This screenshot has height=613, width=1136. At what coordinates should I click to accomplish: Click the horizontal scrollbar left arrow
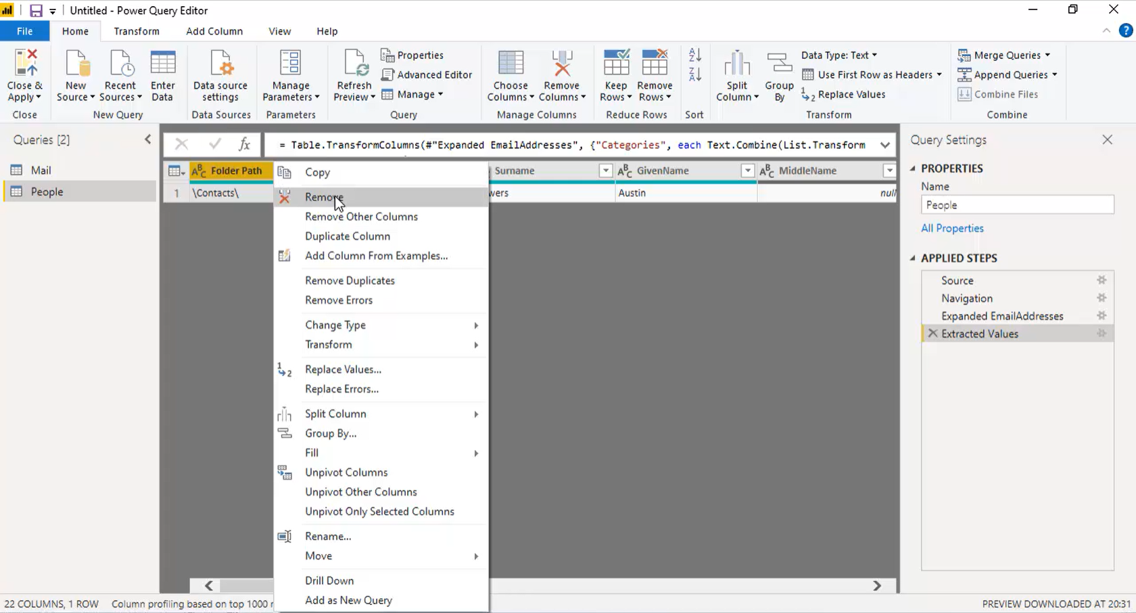(x=209, y=586)
